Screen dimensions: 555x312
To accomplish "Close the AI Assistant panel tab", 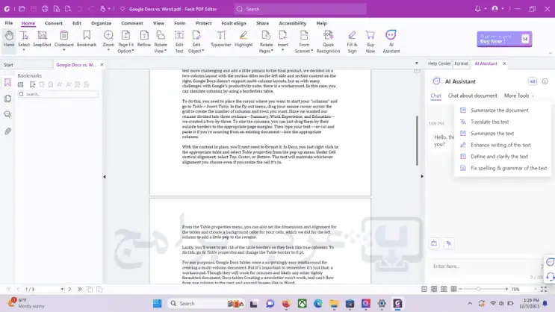I will tap(504, 63).
